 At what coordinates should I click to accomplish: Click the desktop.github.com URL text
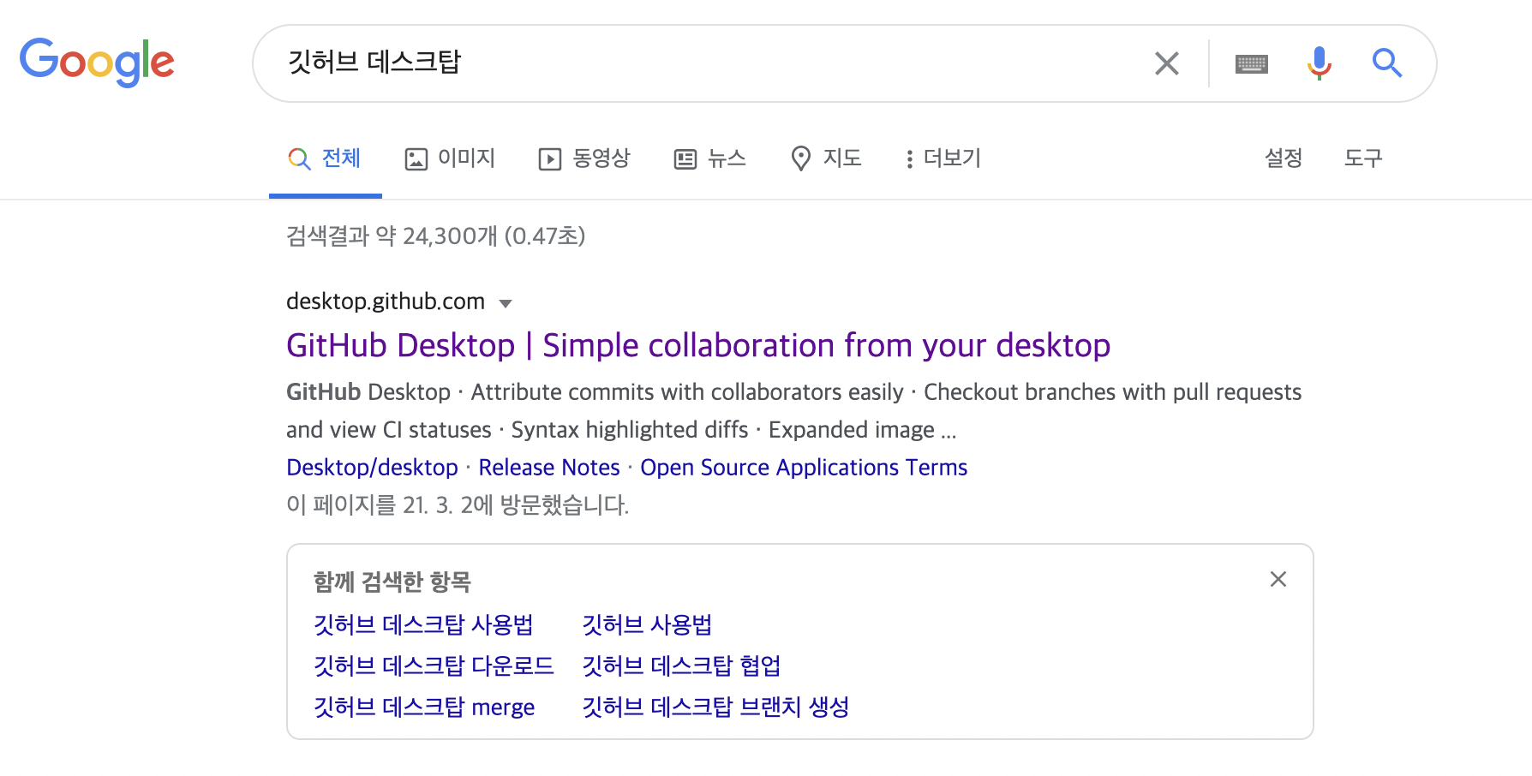pyautogui.click(x=386, y=301)
